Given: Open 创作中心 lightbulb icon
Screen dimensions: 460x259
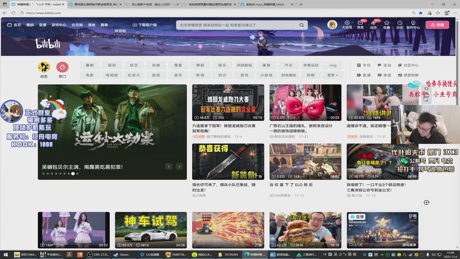Looking at the screenshot, I should pos(413,25).
